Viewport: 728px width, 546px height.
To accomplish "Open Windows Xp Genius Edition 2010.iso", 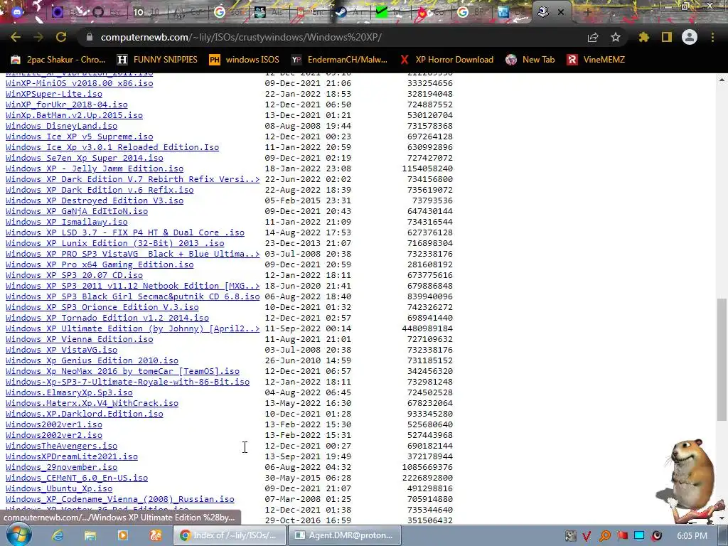I will (x=92, y=360).
